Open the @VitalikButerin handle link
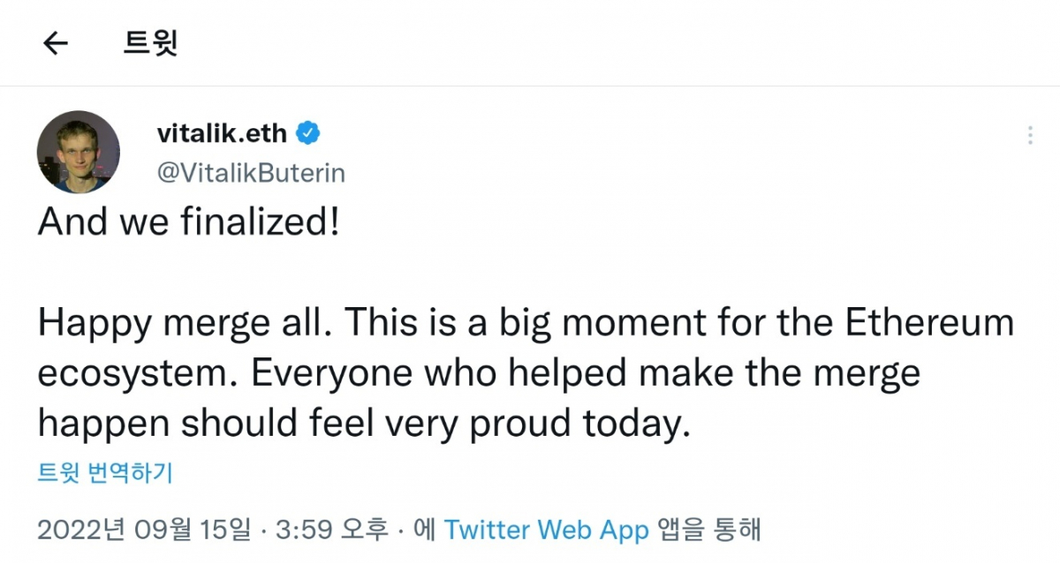The height and width of the screenshot is (563, 1060). (251, 173)
